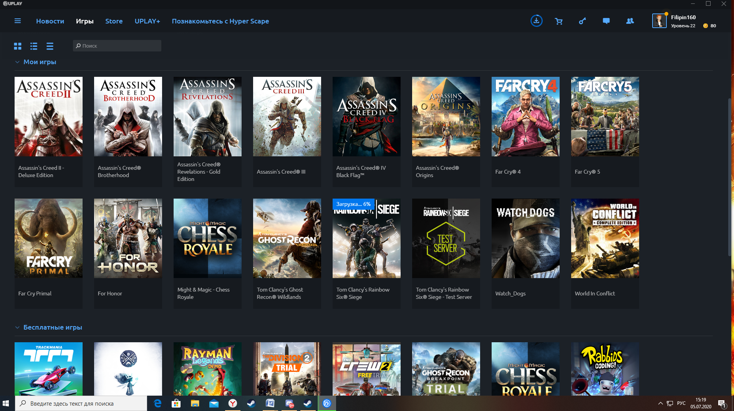Collapse the Мои игры section

[x=17, y=62]
